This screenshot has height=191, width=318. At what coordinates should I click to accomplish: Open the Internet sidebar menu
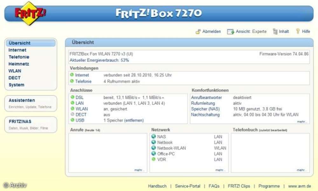(17, 50)
